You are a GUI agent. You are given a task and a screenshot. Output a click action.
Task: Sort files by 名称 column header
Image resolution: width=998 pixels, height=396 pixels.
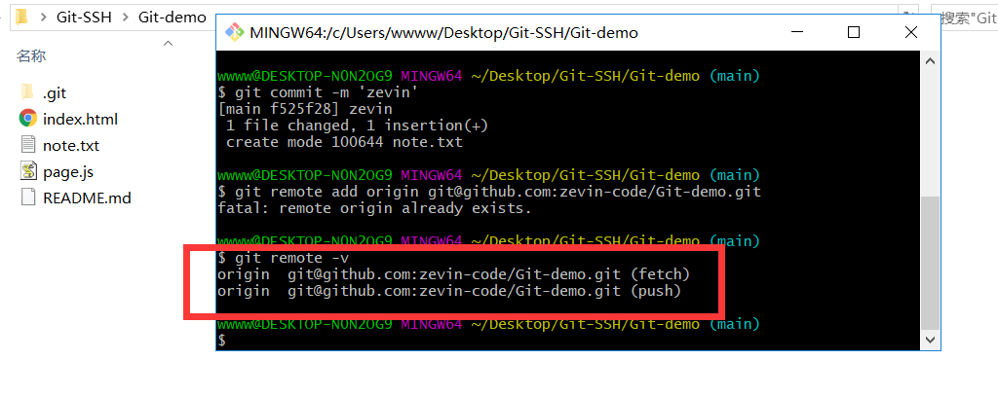coord(31,55)
